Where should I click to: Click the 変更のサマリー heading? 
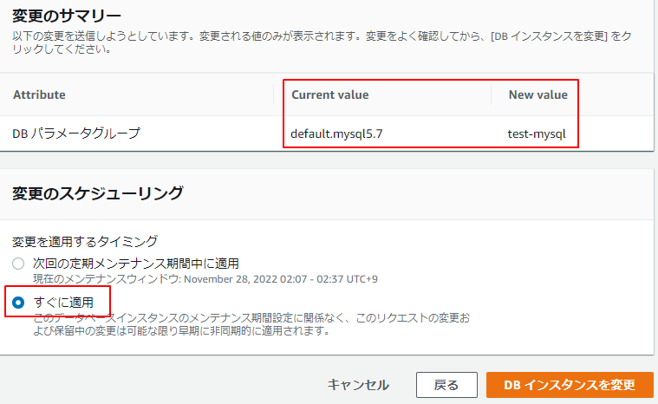point(67,15)
